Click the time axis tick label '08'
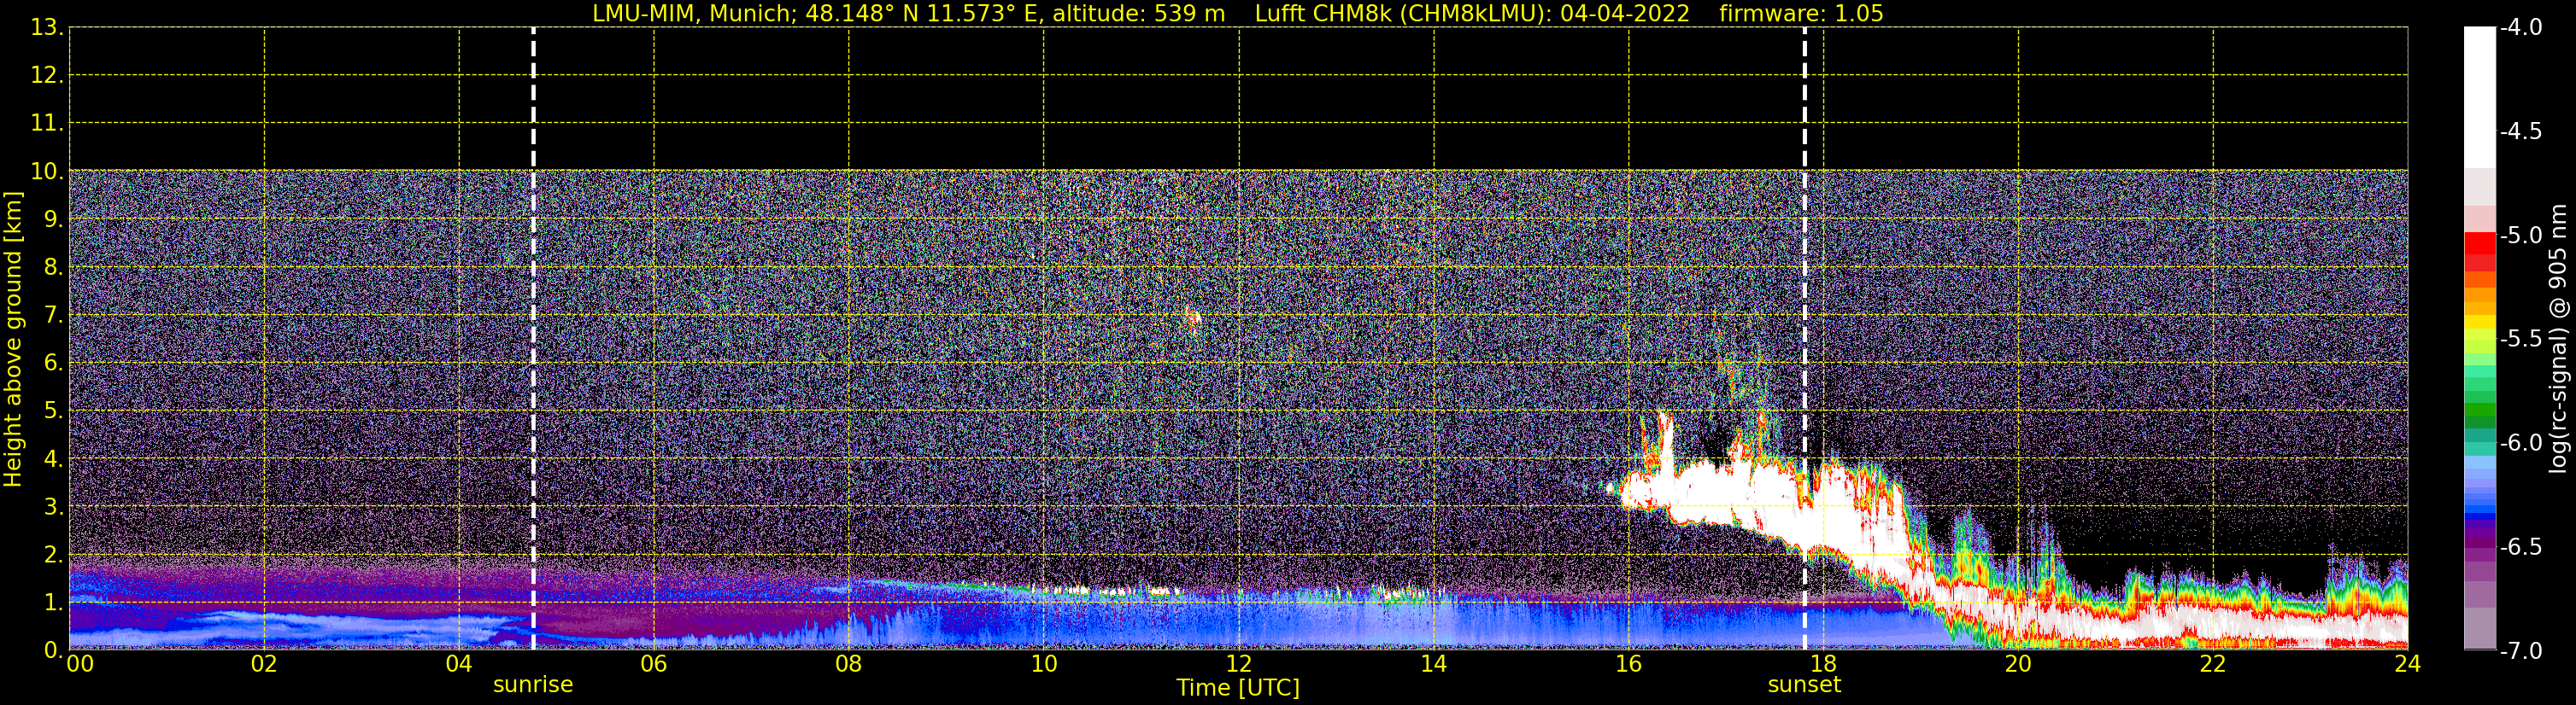The image size is (2576, 705). pos(849,664)
